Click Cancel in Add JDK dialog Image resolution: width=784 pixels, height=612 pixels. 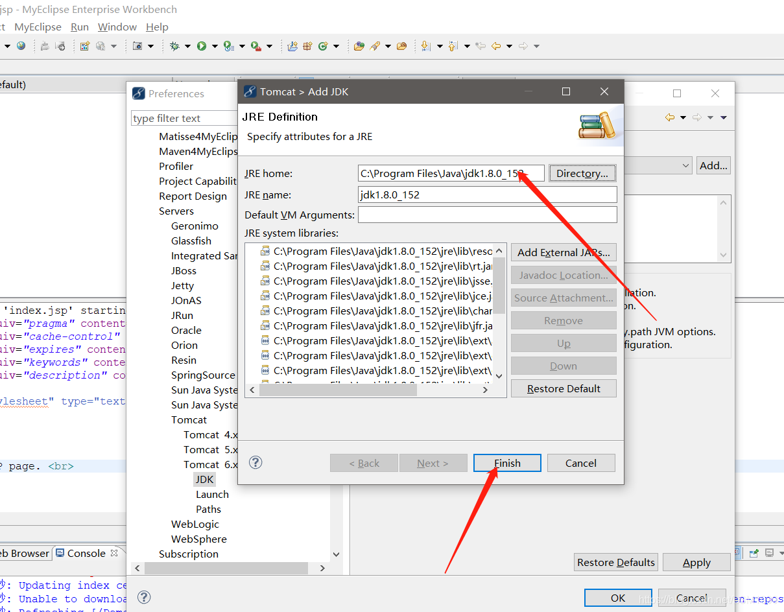(581, 463)
